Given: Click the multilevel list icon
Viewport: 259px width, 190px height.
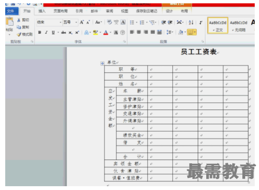Looking at the screenshot, I should pos(152,22).
